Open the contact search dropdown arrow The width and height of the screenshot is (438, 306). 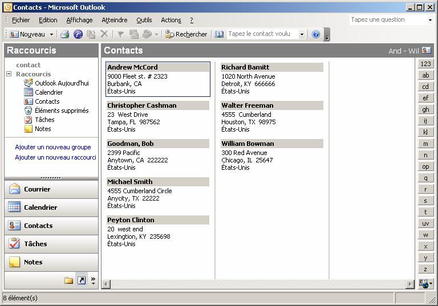point(302,34)
